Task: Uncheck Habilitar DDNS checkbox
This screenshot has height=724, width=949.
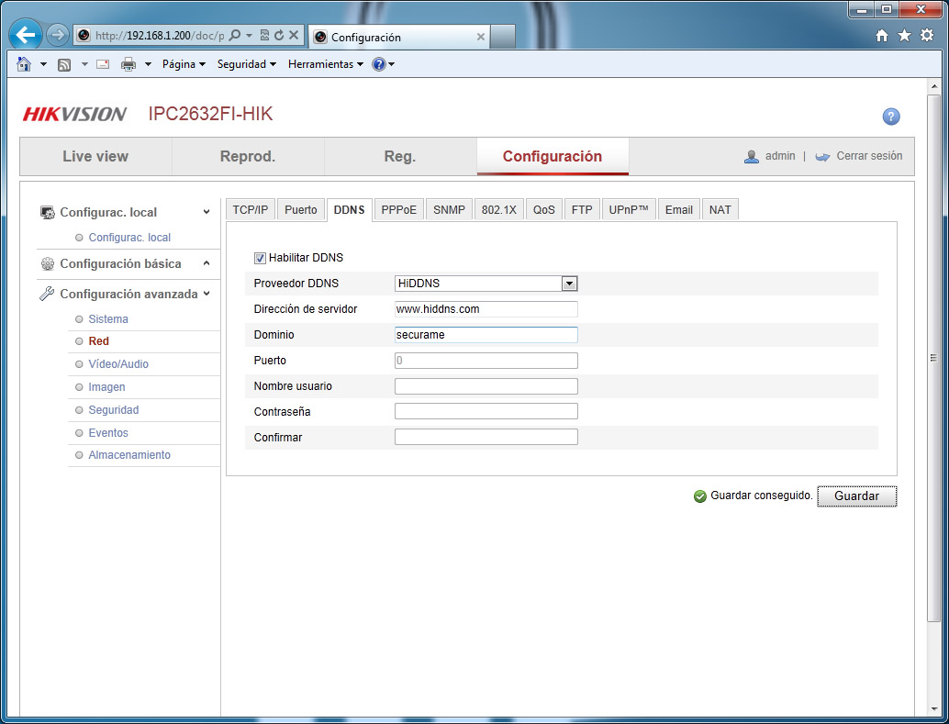Action: pyautogui.click(x=260, y=258)
